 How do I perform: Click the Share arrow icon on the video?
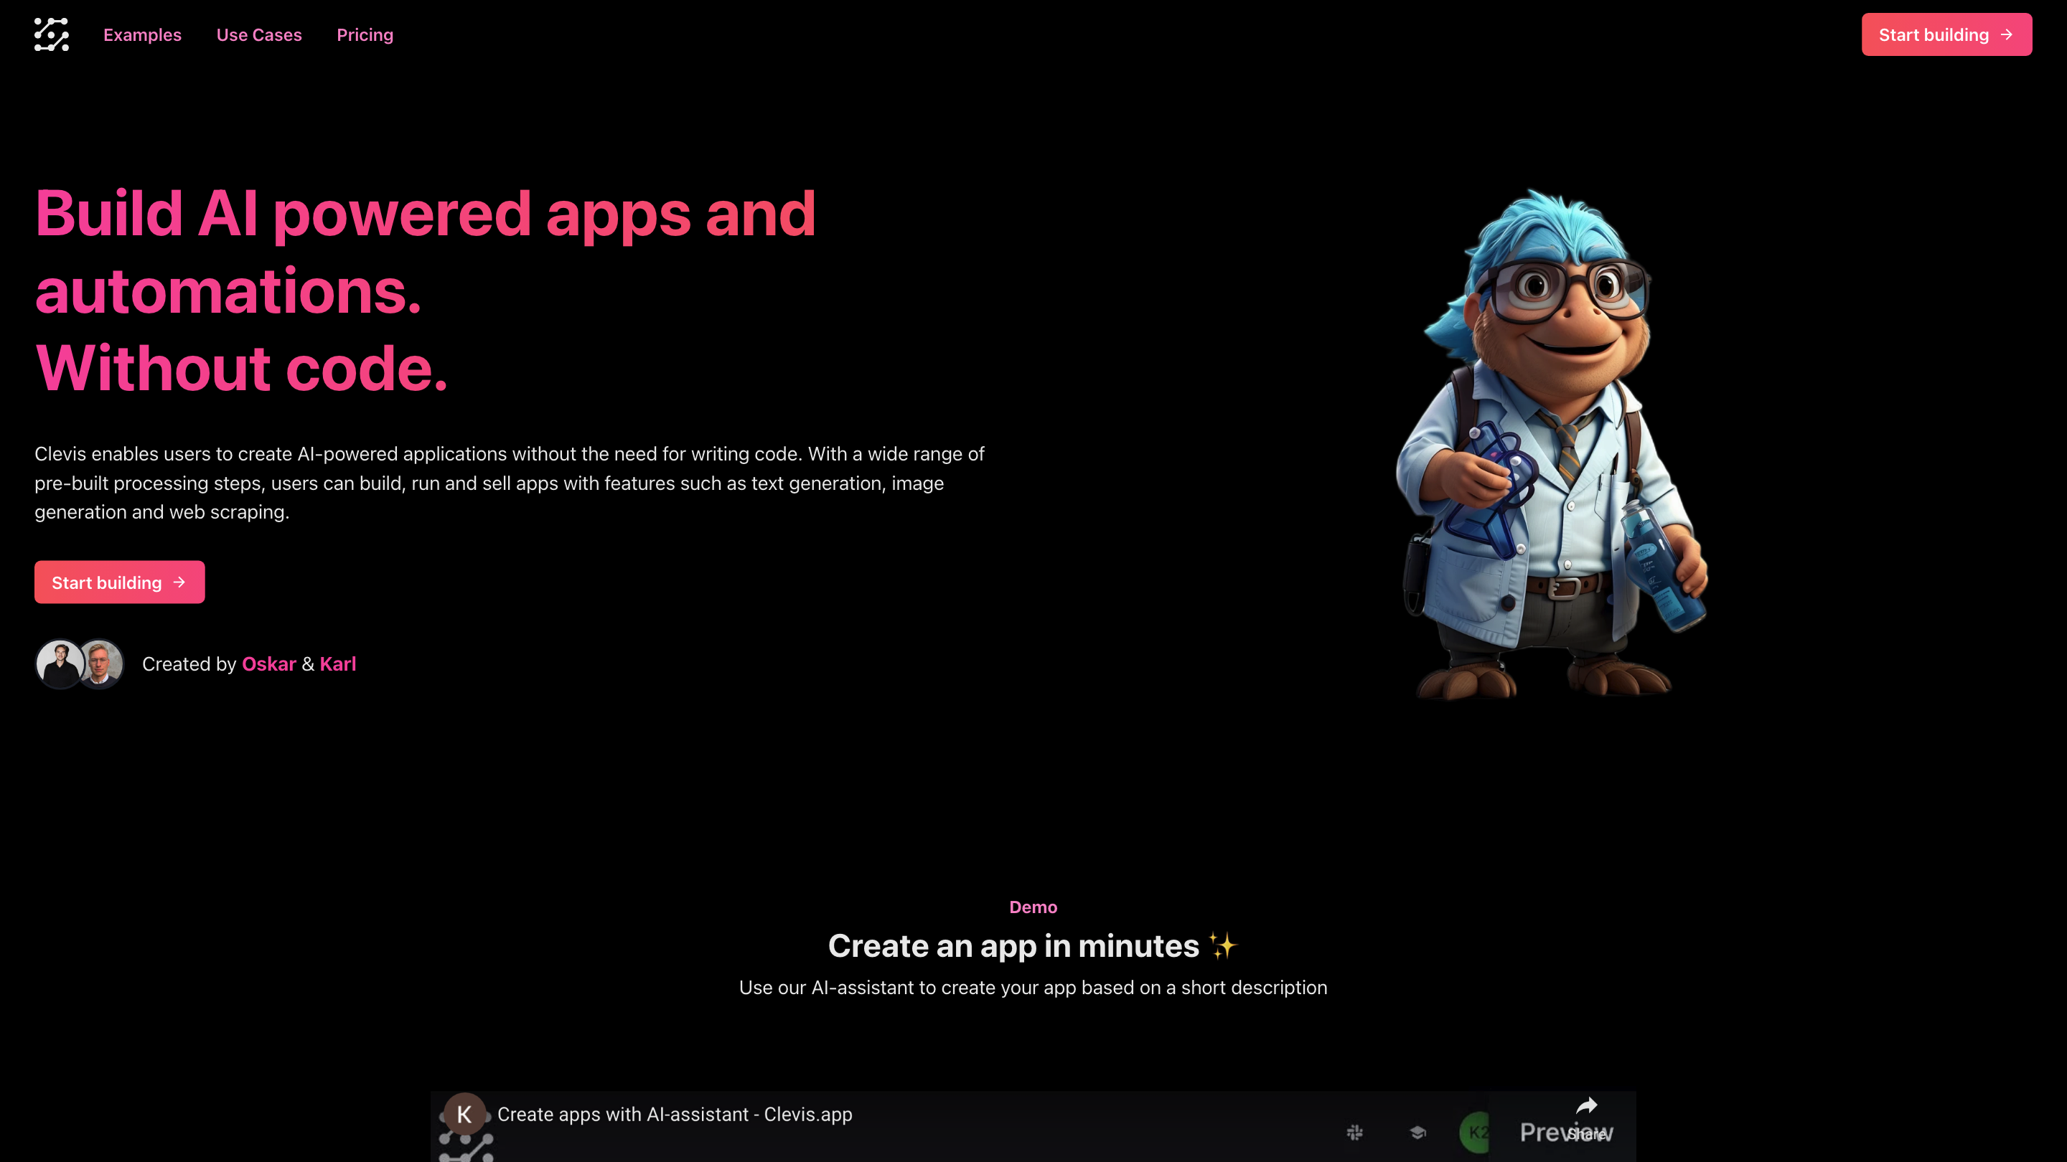pyautogui.click(x=1586, y=1107)
